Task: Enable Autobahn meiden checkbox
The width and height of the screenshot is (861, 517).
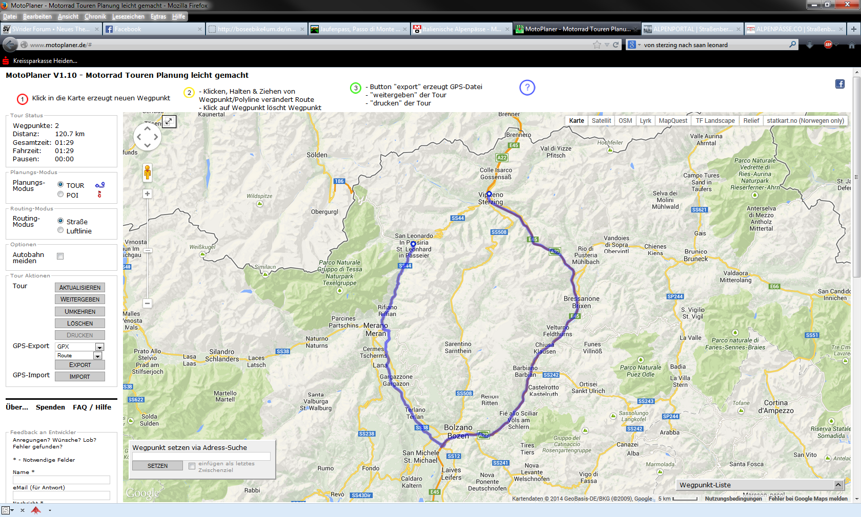Action: (60, 256)
